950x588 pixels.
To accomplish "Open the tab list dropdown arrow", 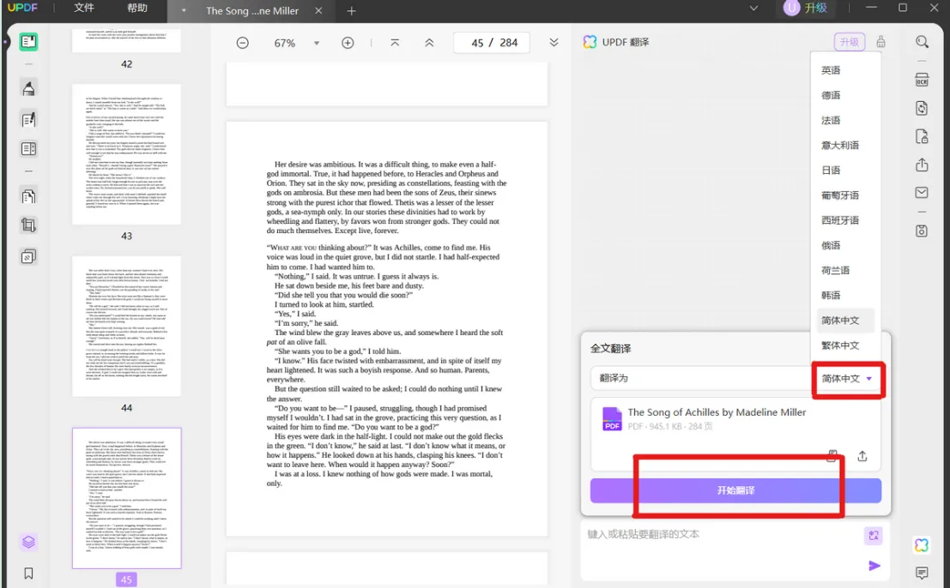I will 184,11.
